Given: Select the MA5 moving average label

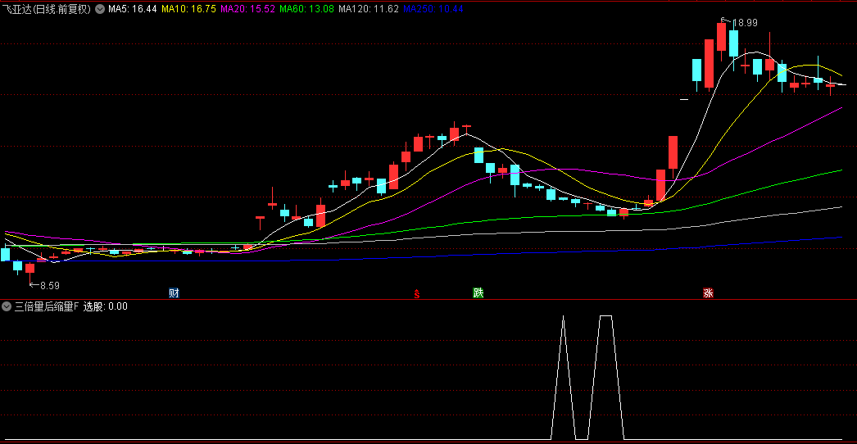Looking at the screenshot, I should click(x=133, y=9).
